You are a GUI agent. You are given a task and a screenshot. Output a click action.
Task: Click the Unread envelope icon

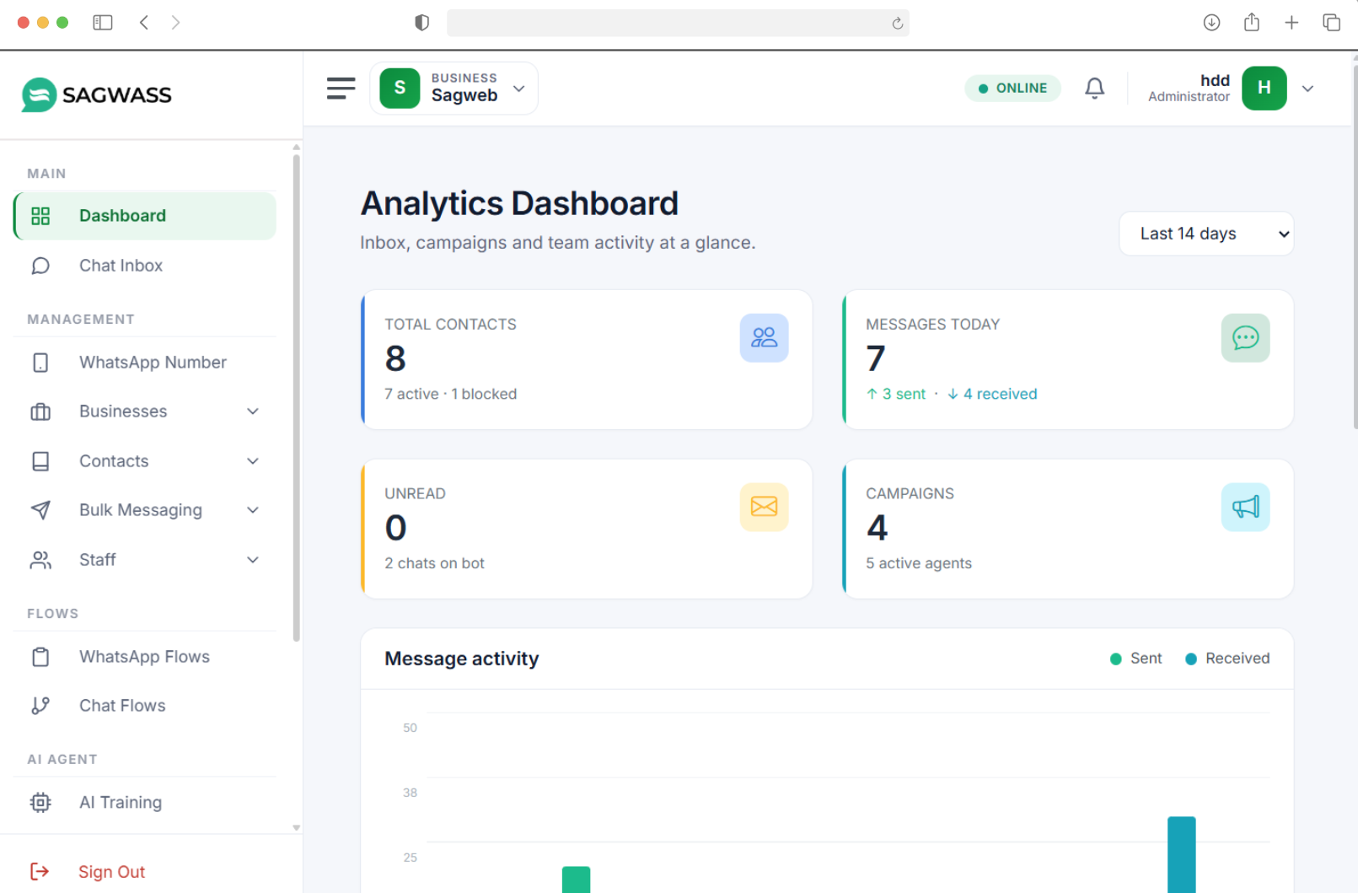(x=764, y=507)
